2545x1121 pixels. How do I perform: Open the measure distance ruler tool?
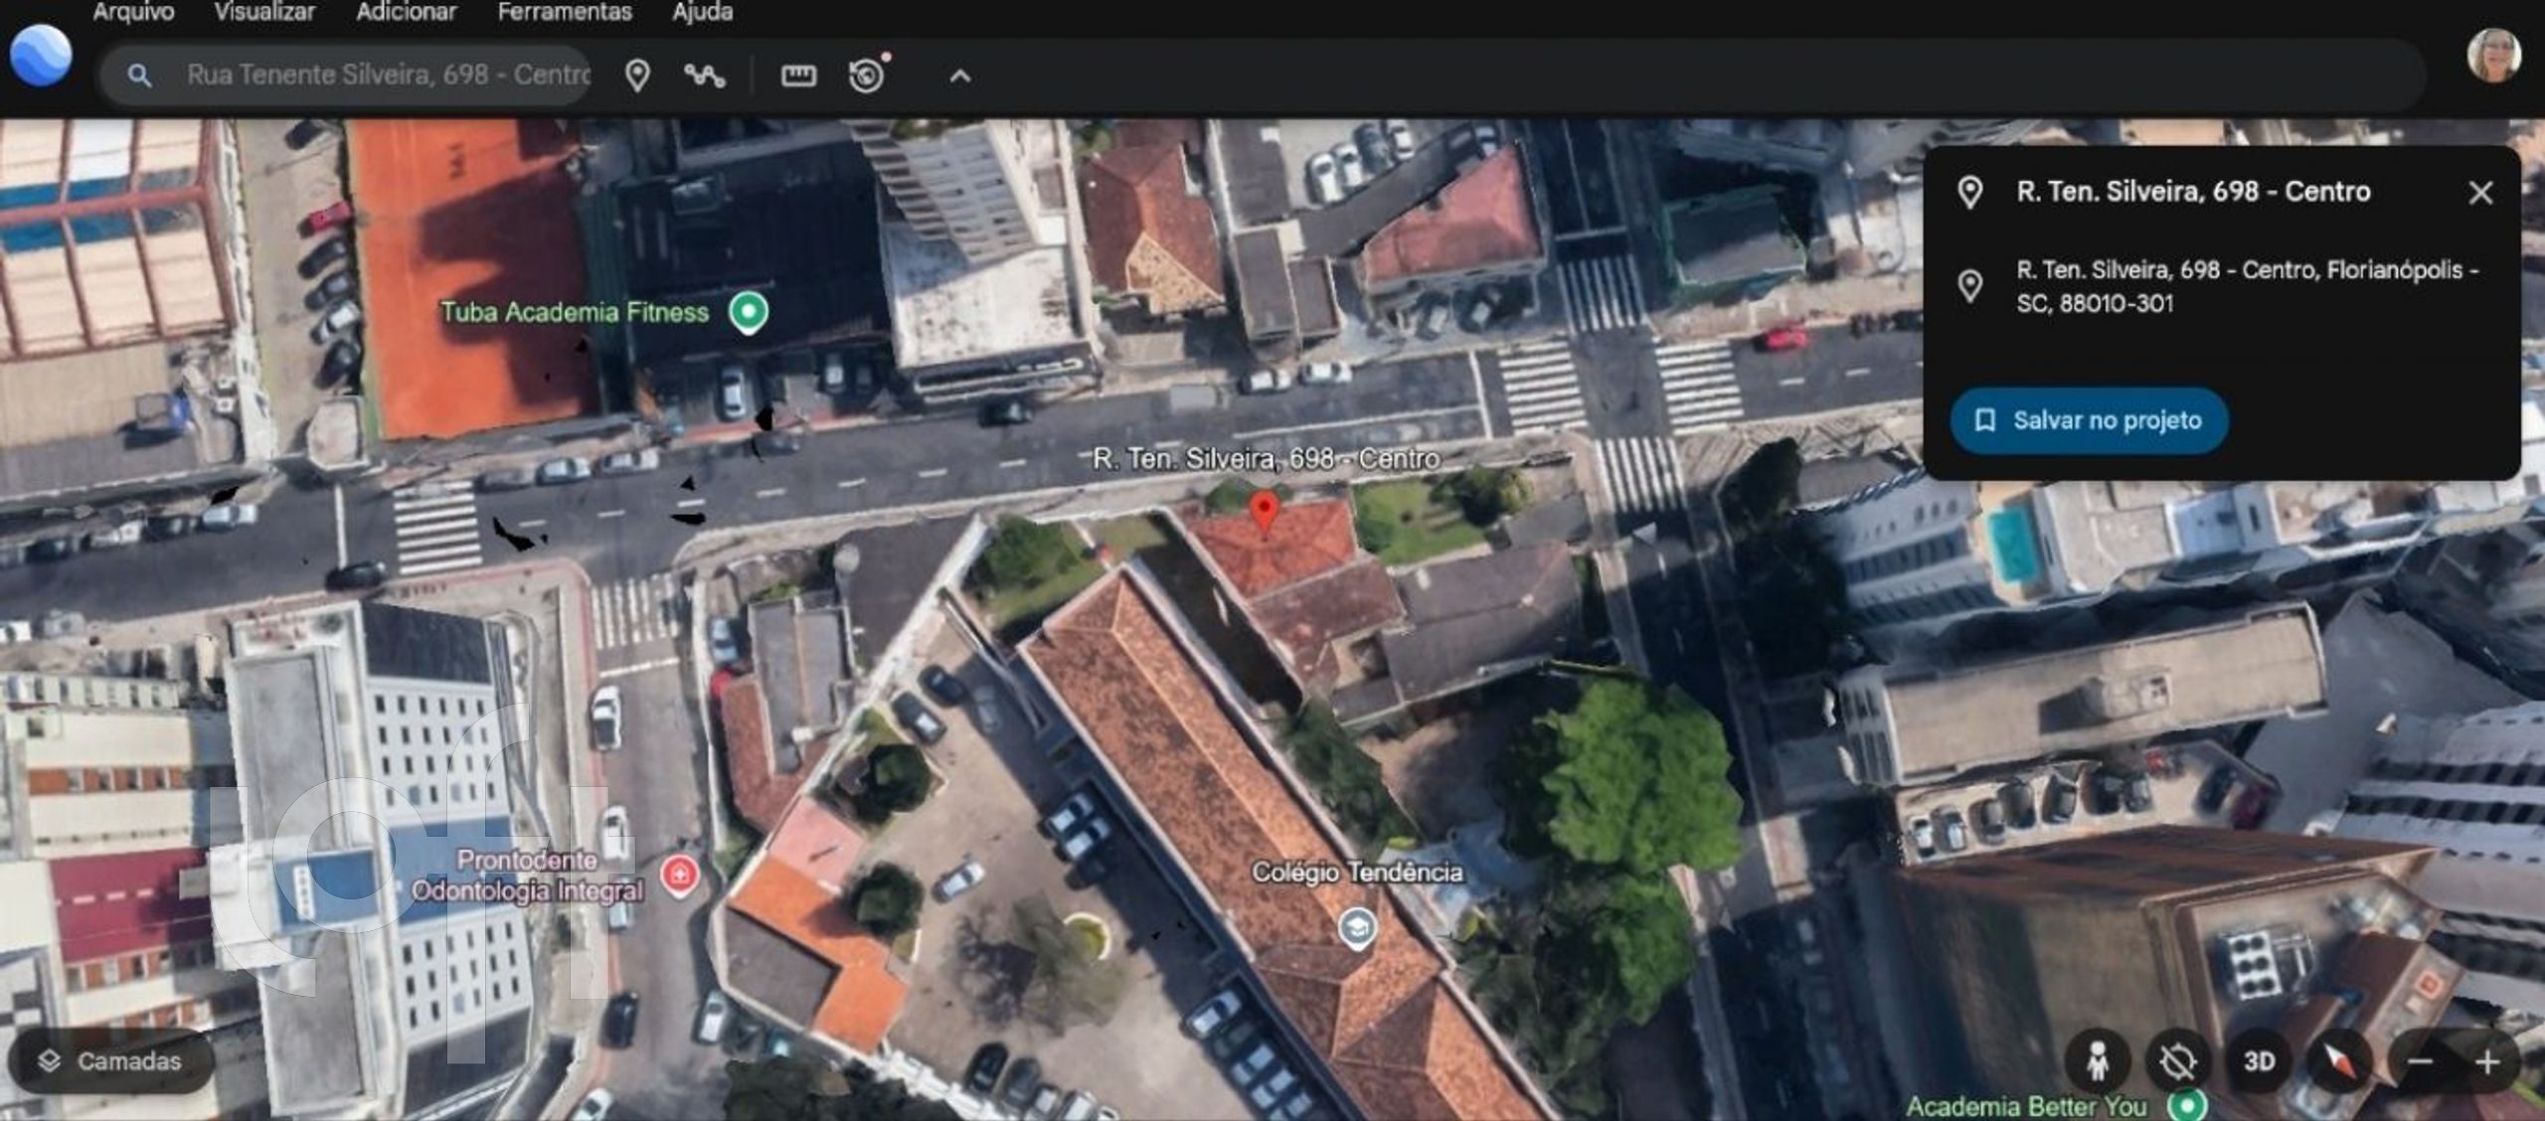coord(798,76)
